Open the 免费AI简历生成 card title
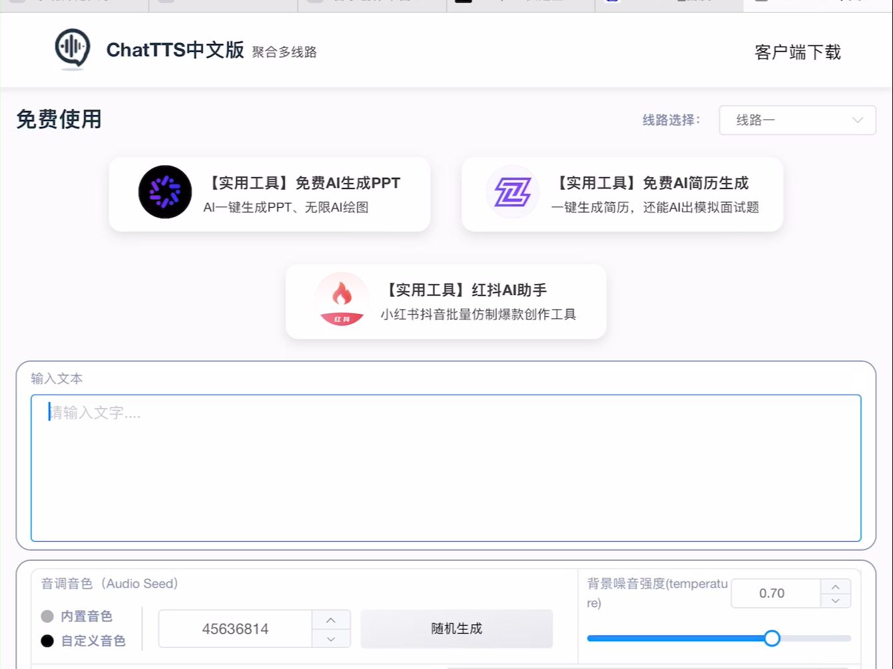This screenshot has width=893, height=669. pyautogui.click(x=652, y=183)
